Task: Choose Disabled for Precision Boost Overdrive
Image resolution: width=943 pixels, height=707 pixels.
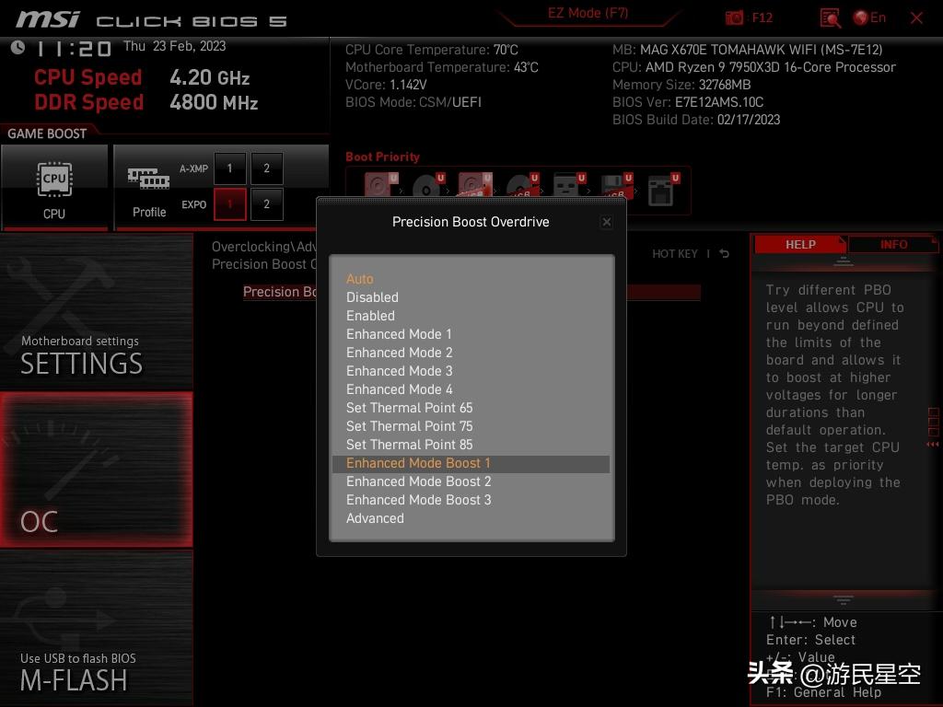Action: (372, 296)
